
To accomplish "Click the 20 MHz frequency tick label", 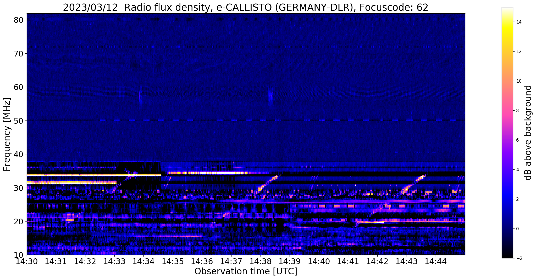I will tap(19, 221).
